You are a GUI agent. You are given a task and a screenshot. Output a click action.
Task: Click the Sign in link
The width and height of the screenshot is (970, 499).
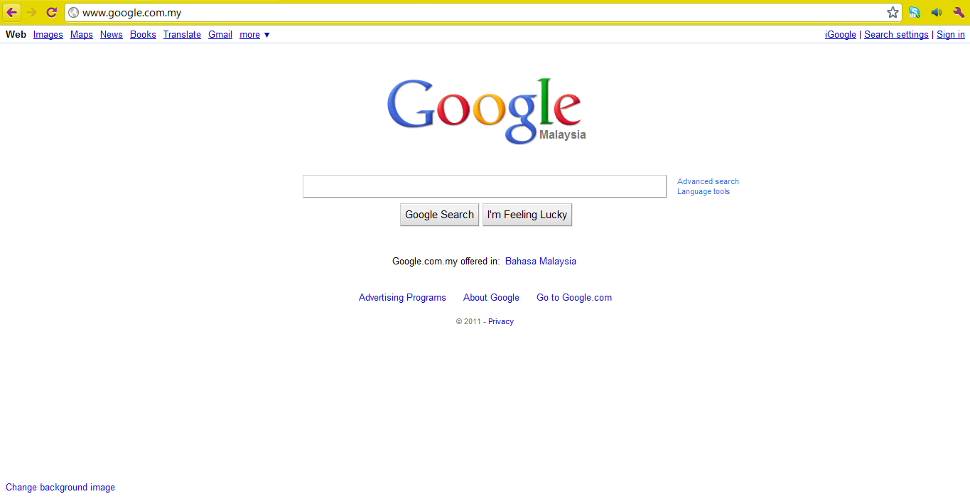[x=951, y=34]
